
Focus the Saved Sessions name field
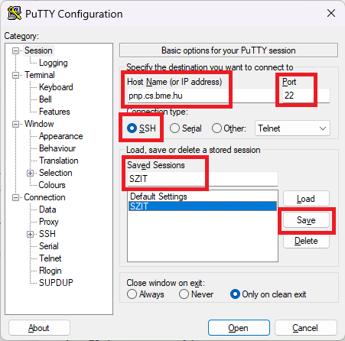point(202,179)
